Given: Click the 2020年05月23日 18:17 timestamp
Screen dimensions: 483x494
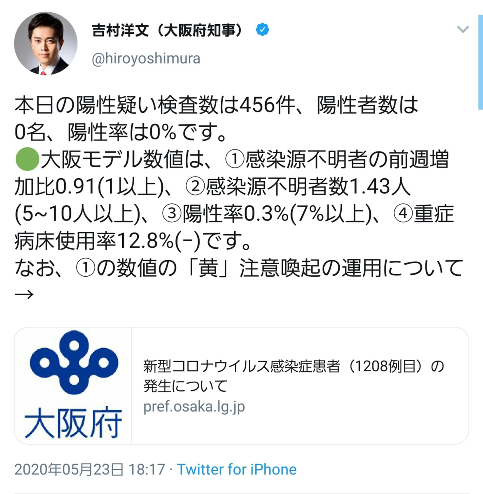Looking at the screenshot, I should [90, 469].
